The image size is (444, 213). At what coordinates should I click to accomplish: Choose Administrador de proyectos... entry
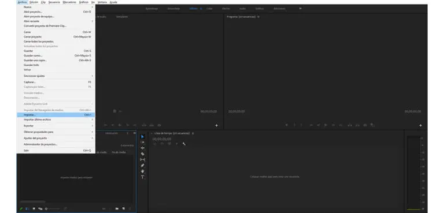56,144
